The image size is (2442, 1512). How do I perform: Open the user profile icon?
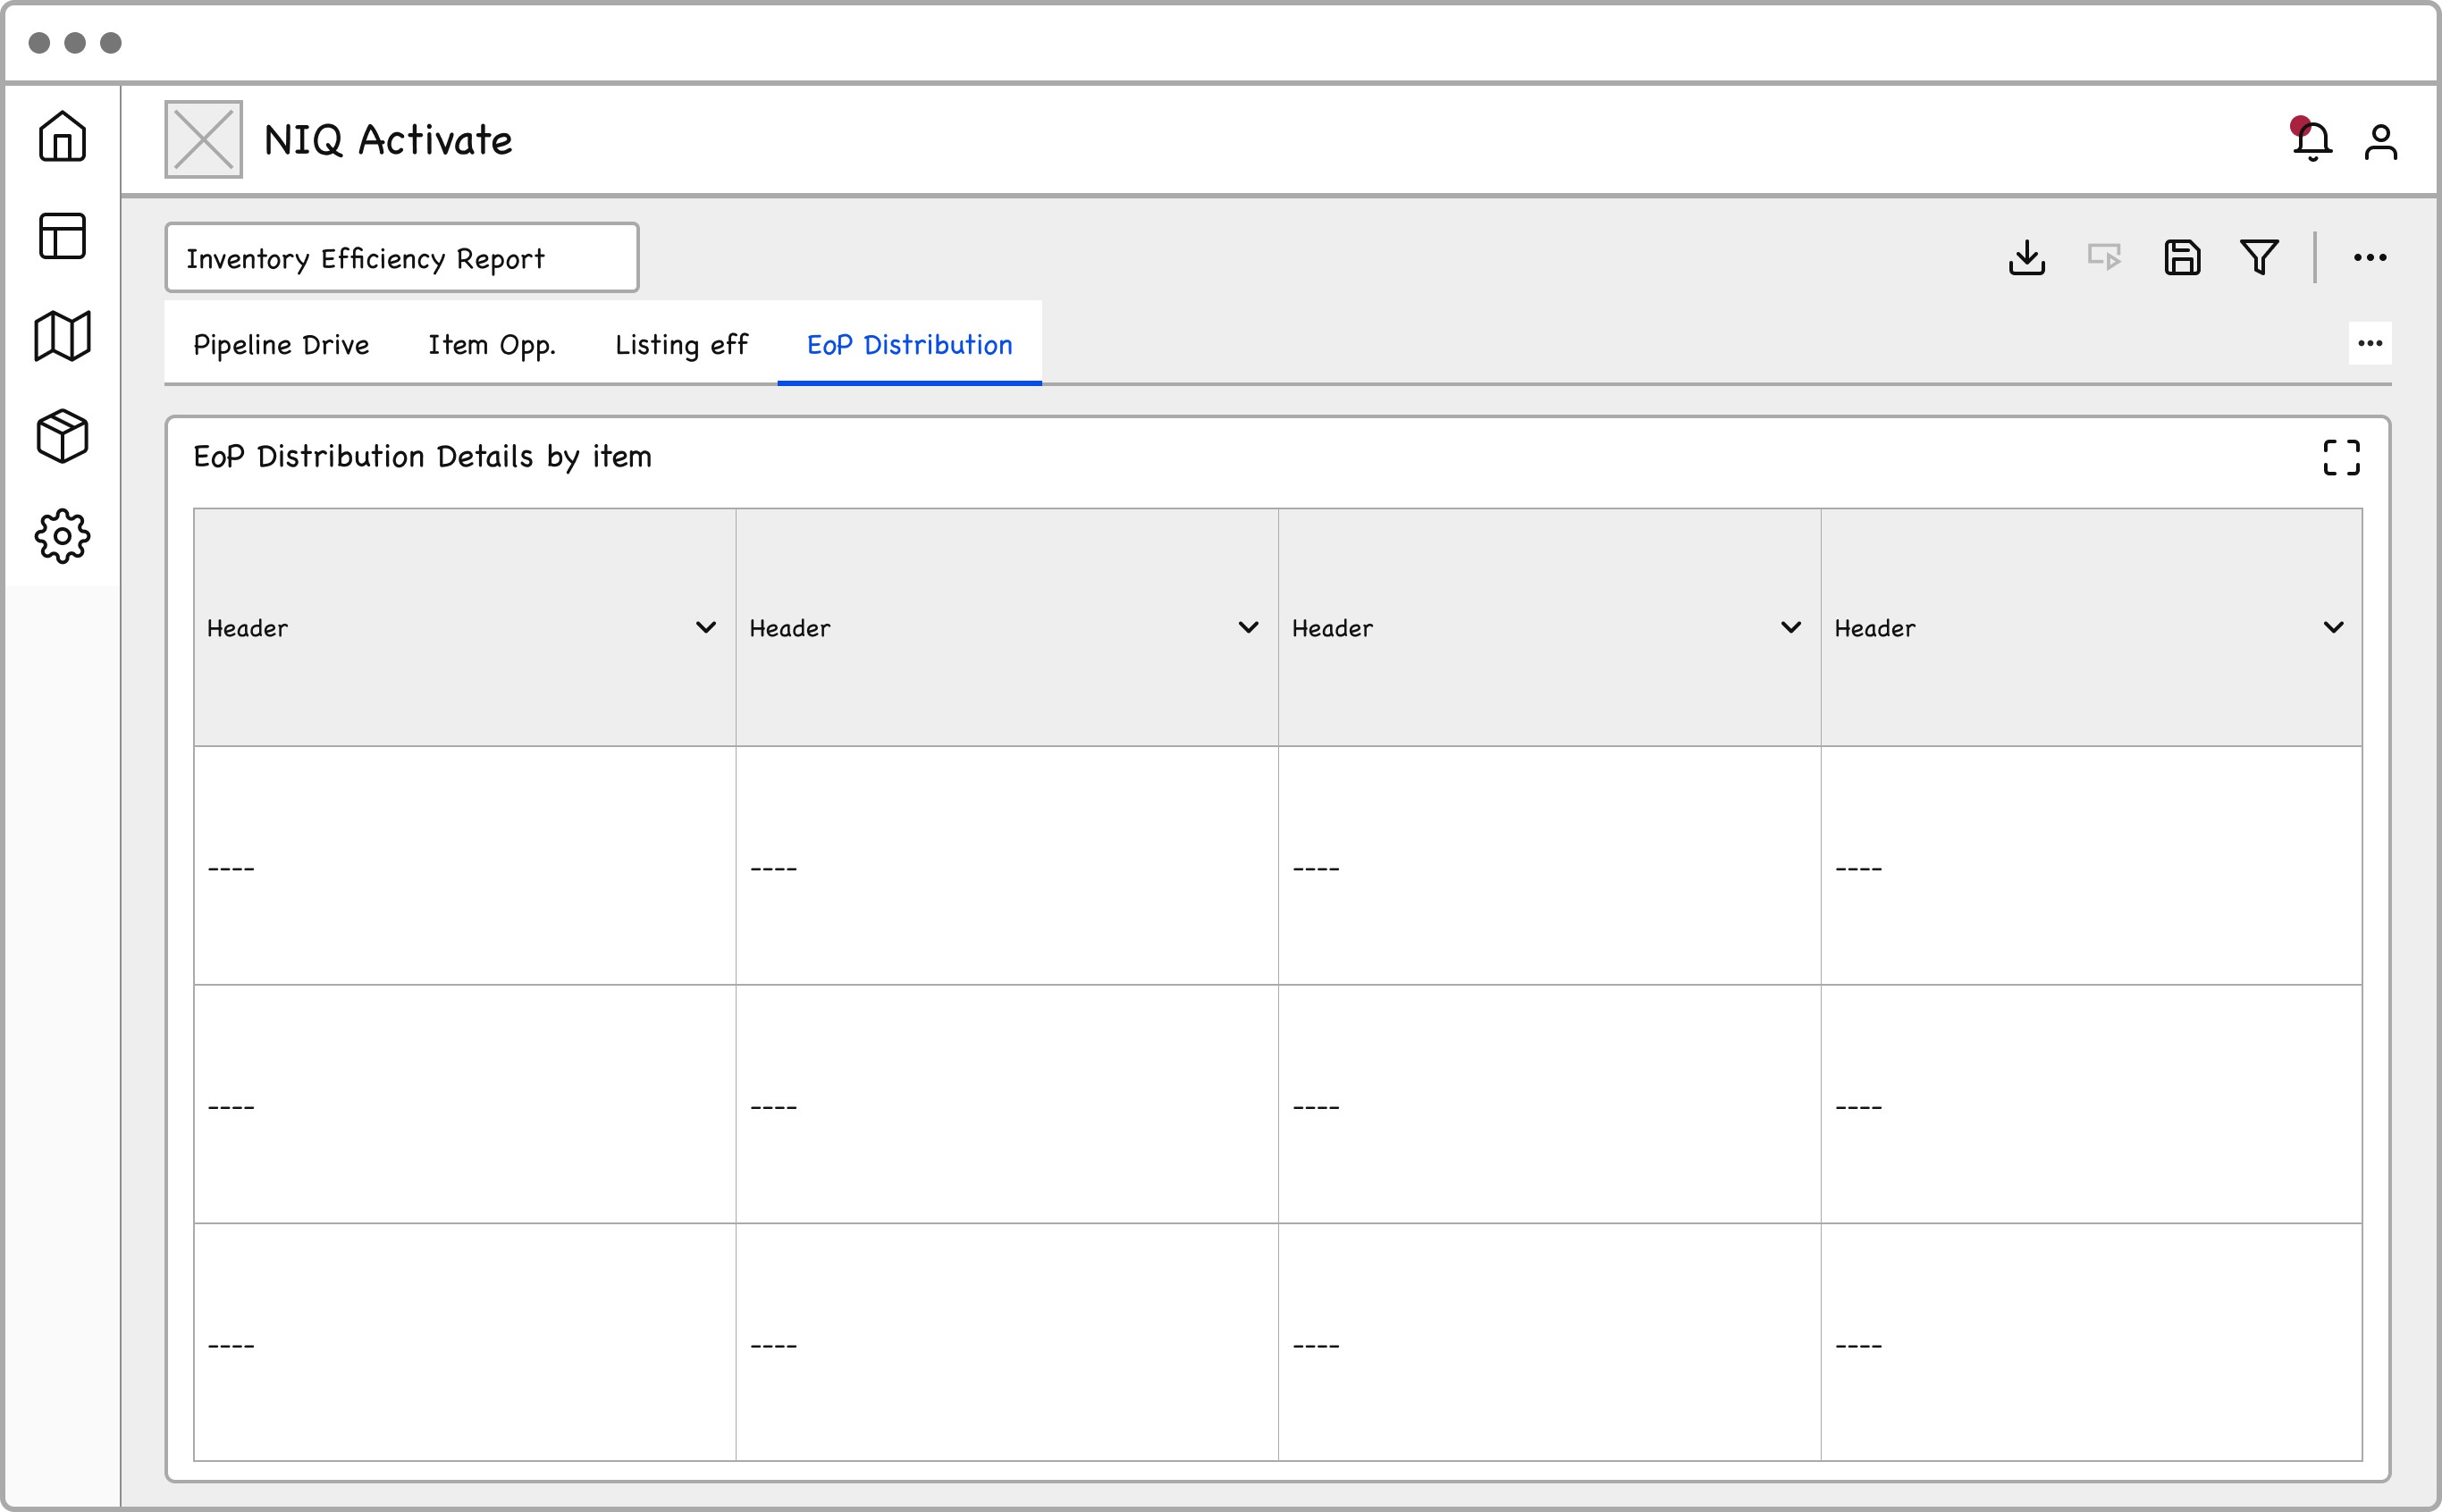click(2381, 142)
